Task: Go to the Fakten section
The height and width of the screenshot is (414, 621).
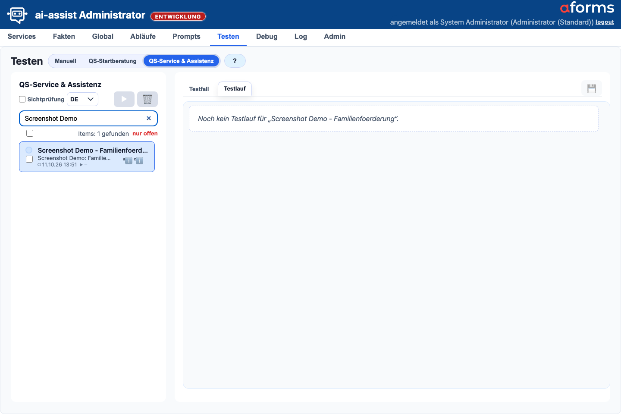Action: (x=64, y=37)
